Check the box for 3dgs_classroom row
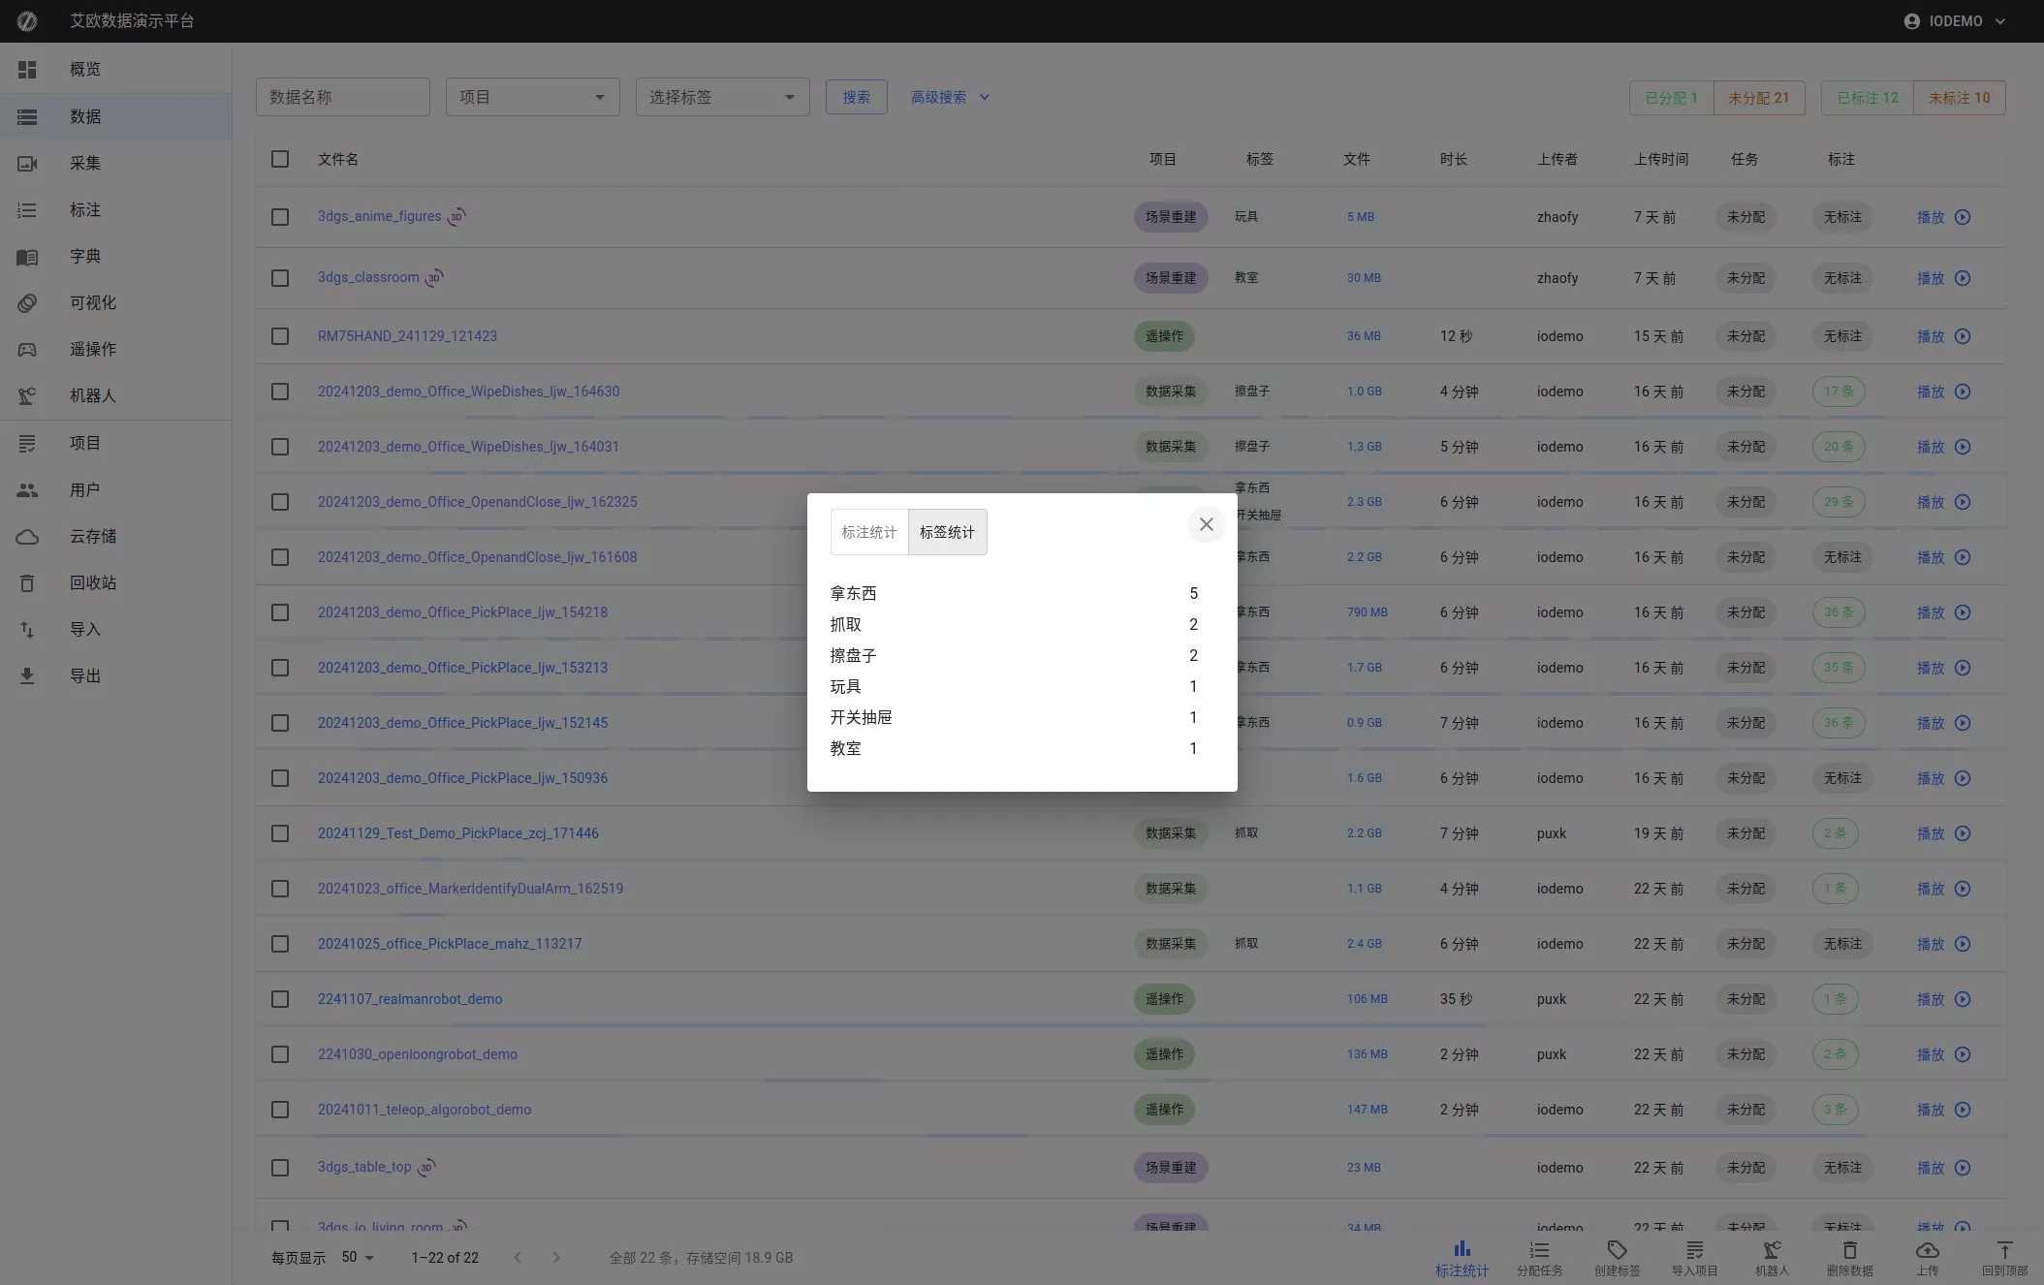Viewport: 2044px width, 1285px height. [280, 278]
